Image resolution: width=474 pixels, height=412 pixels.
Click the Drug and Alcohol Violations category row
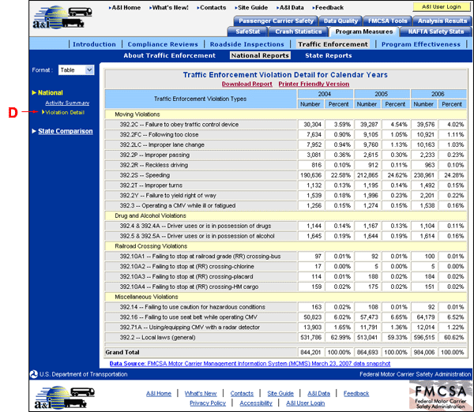pyautogui.click(x=286, y=215)
